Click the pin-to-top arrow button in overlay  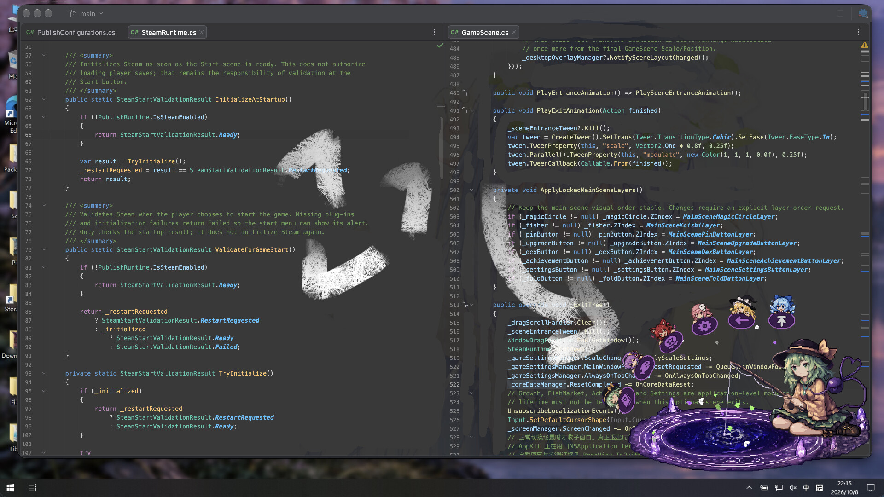pyautogui.click(x=781, y=320)
